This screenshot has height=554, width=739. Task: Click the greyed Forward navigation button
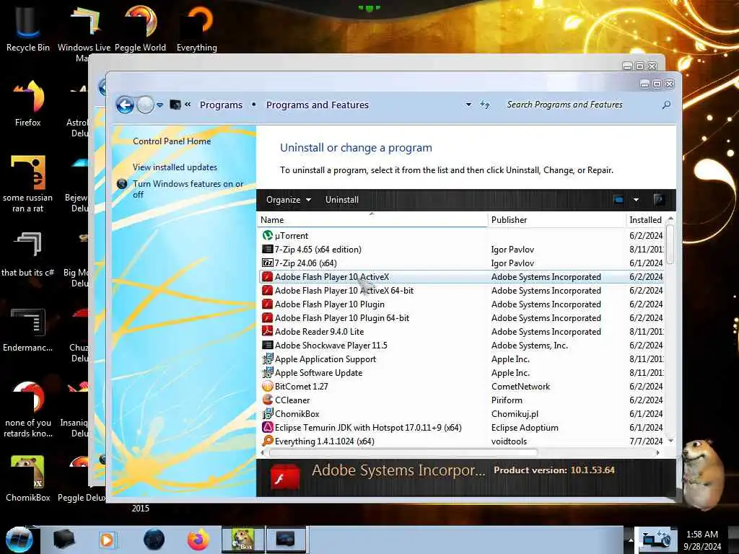coord(145,105)
